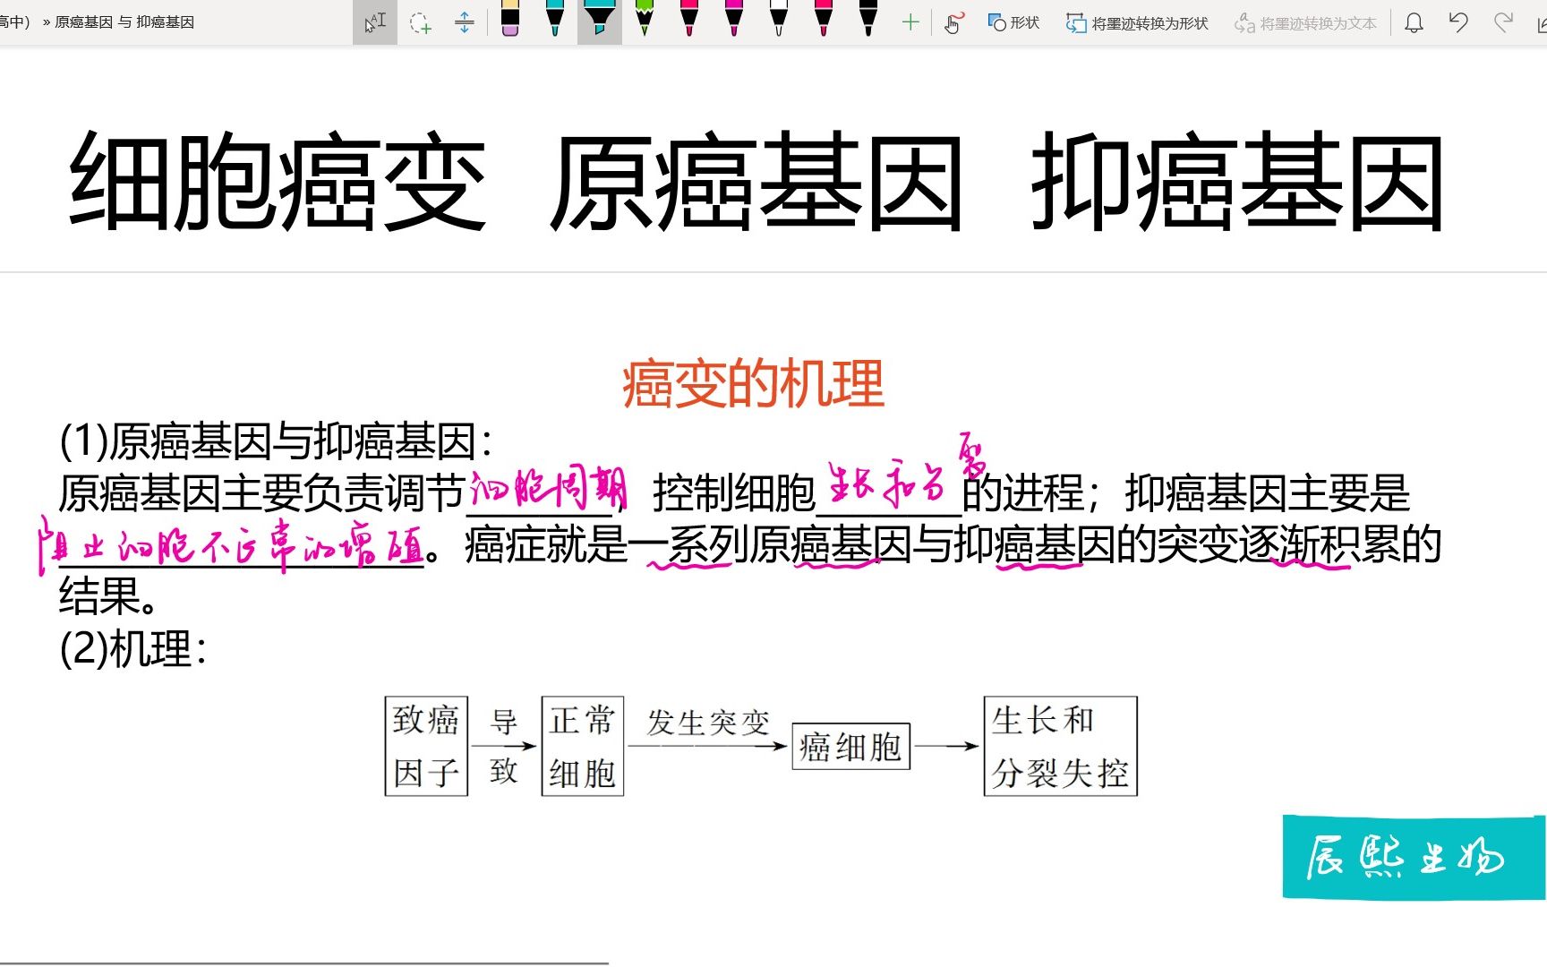Deselect the active cyan highlighter
The image size is (1547, 967).
click(598, 22)
